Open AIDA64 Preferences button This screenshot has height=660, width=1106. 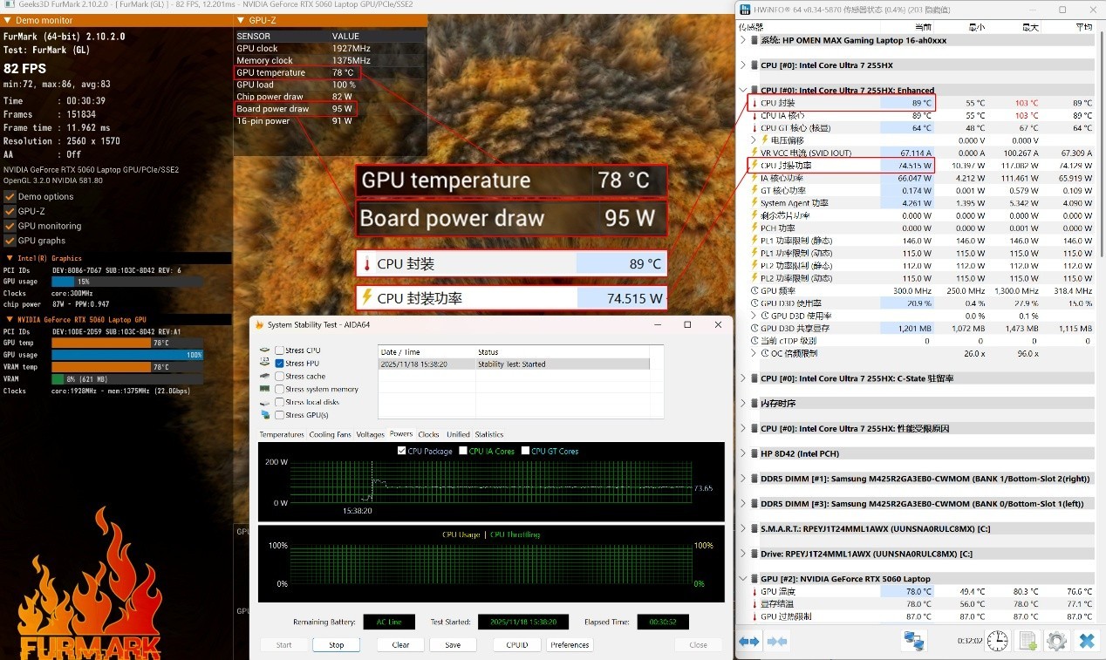point(570,645)
